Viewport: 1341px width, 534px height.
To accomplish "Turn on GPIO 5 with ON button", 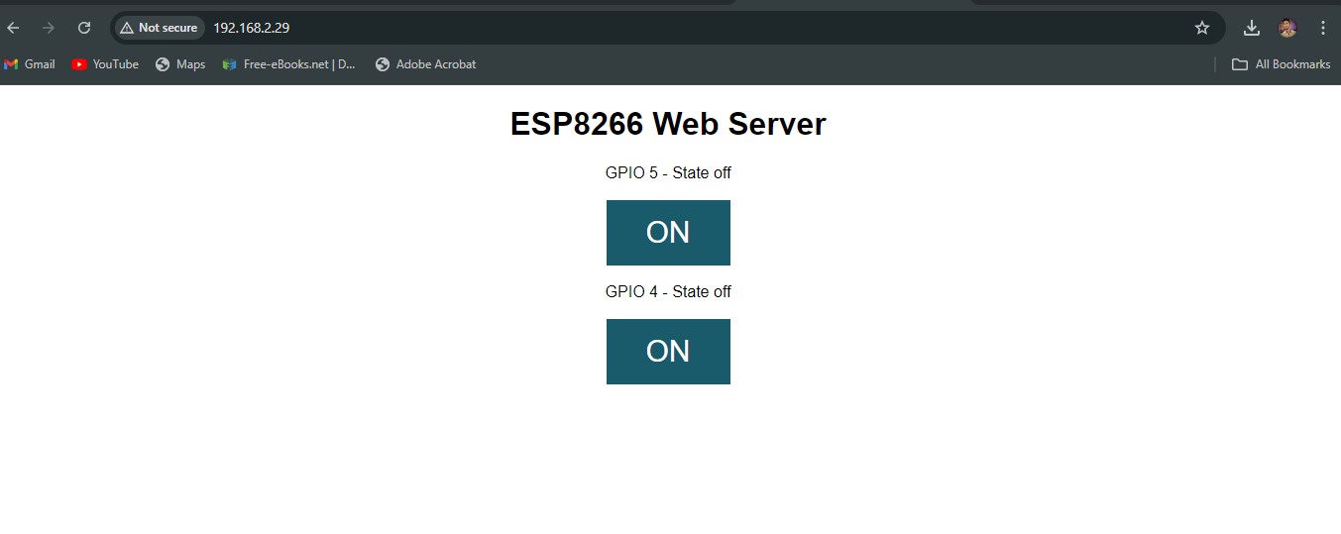I will (668, 233).
